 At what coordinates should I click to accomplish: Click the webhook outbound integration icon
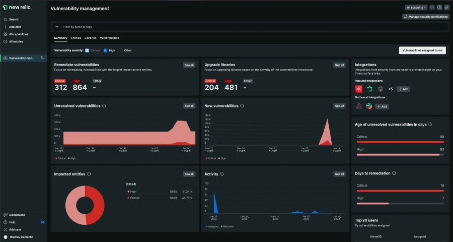coord(359,106)
